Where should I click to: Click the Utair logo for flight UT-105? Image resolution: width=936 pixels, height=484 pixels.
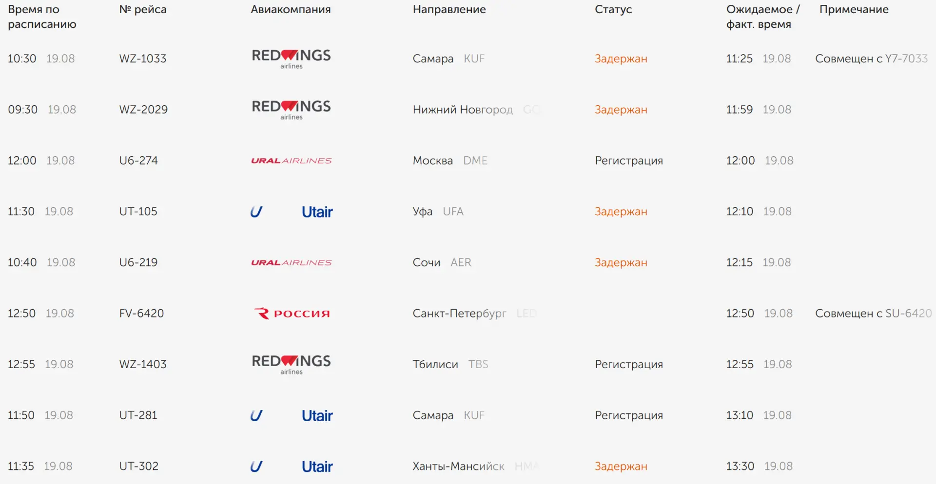(x=291, y=212)
